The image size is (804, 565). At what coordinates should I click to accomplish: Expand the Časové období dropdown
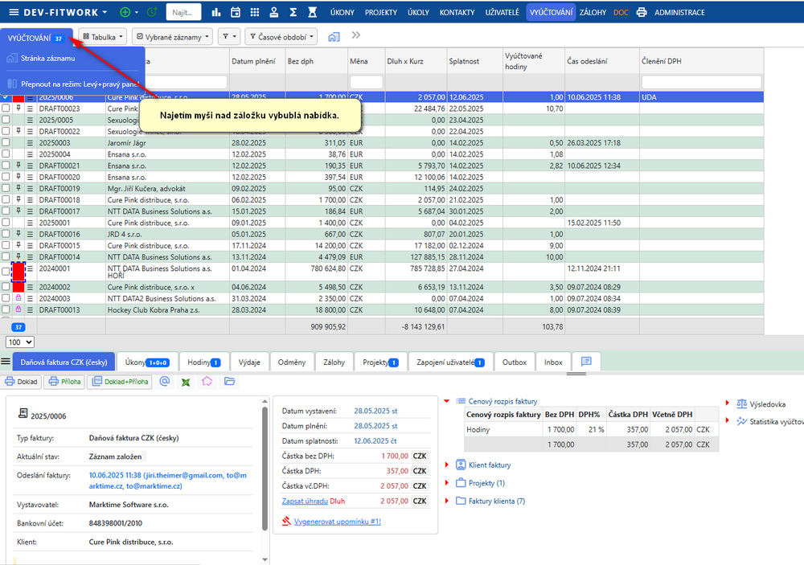(281, 37)
